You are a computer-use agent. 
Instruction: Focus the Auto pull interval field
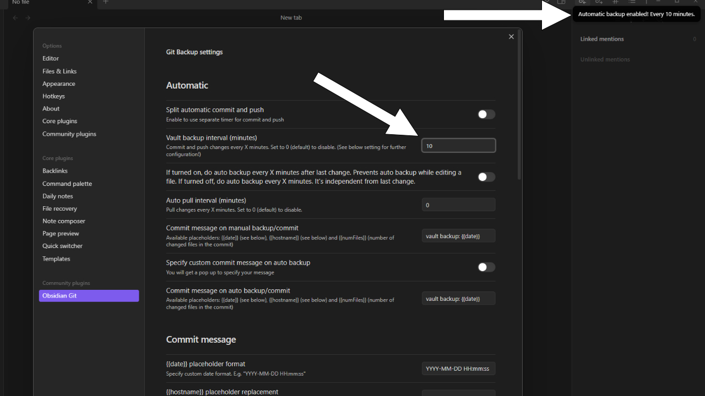(458, 205)
